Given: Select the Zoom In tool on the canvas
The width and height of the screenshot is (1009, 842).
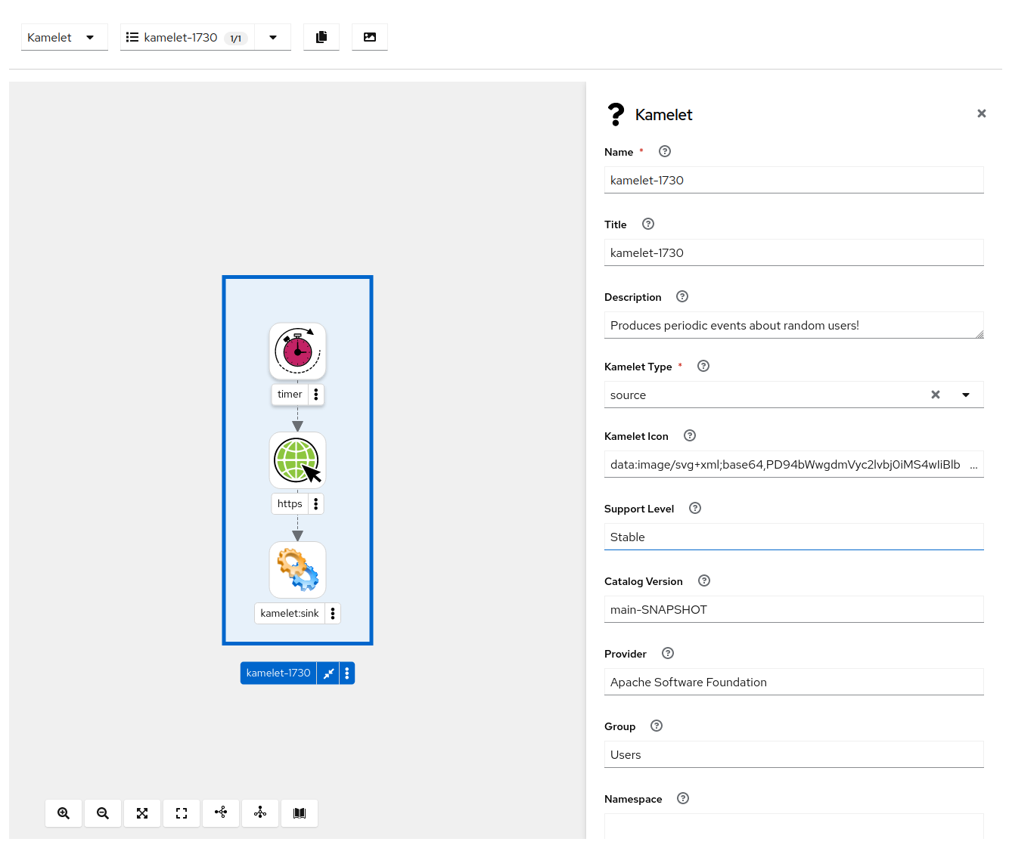Looking at the screenshot, I should coord(64,813).
